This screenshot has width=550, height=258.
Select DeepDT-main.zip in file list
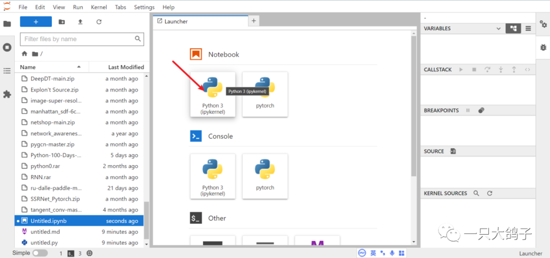[x=79, y=79]
